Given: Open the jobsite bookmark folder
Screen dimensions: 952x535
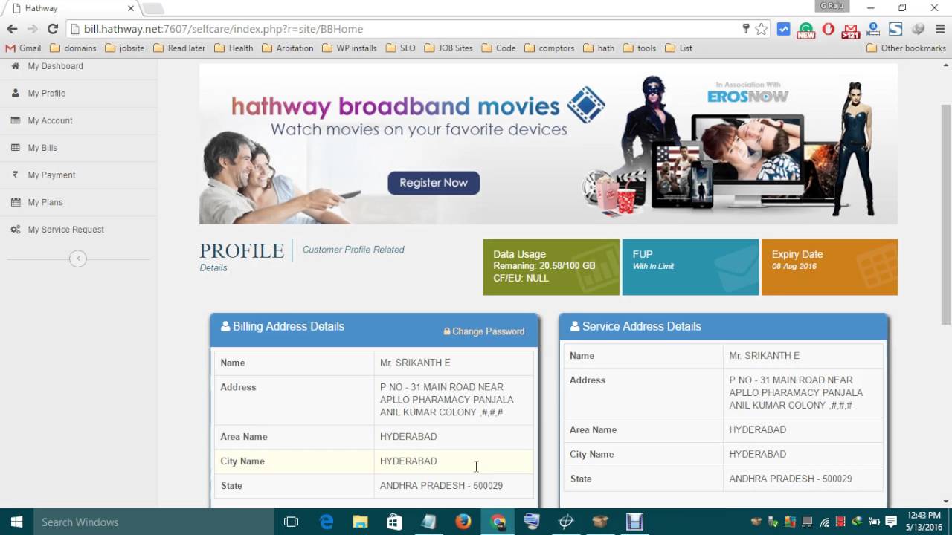Looking at the screenshot, I should point(125,48).
